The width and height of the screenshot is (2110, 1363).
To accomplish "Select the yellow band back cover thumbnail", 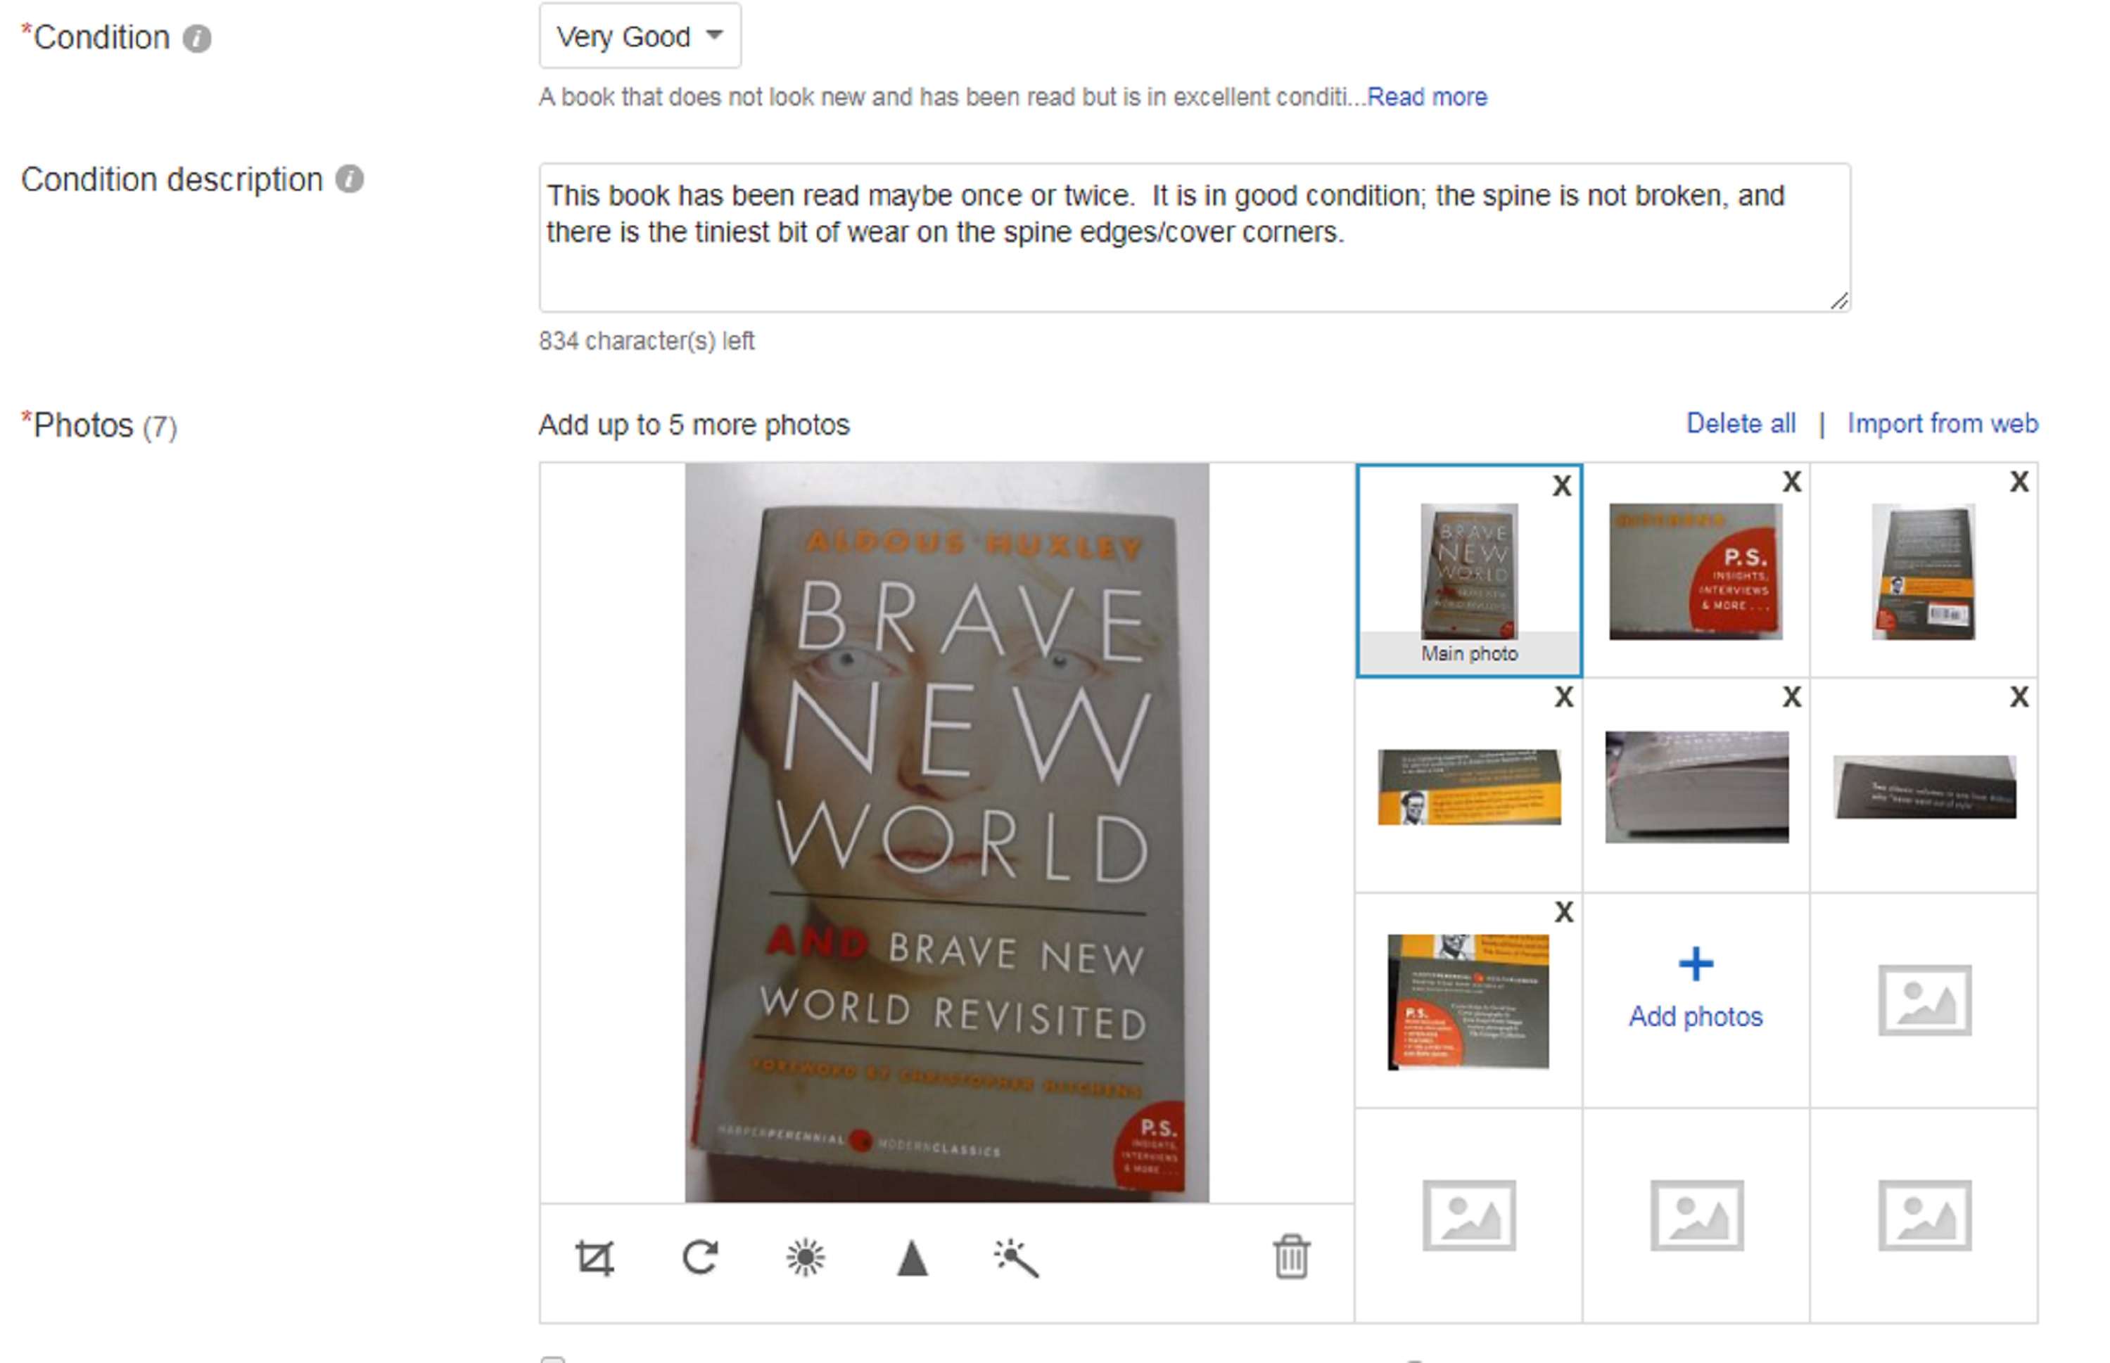I will click(1468, 787).
